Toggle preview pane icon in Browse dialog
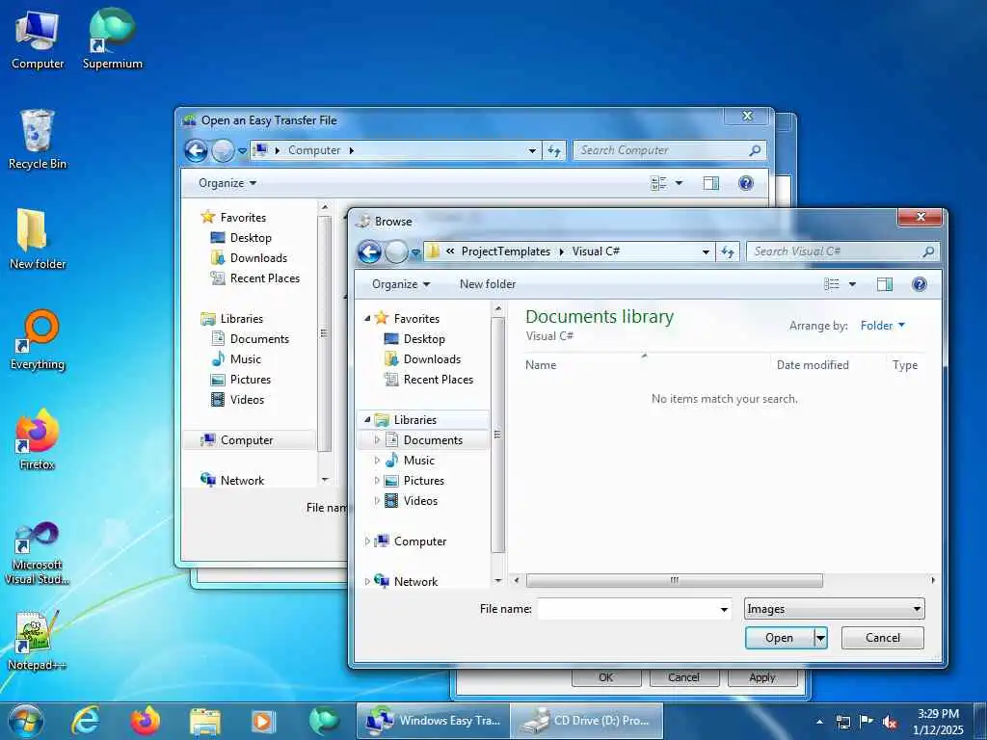The height and width of the screenshot is (740, 987). tap(885, 284)
